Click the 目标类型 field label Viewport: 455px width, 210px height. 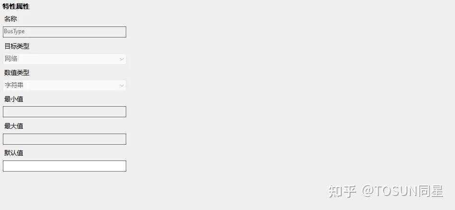[x=17, y=46]
